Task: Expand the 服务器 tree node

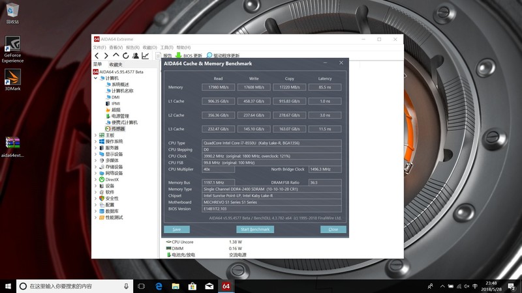Action: [95, 148]
